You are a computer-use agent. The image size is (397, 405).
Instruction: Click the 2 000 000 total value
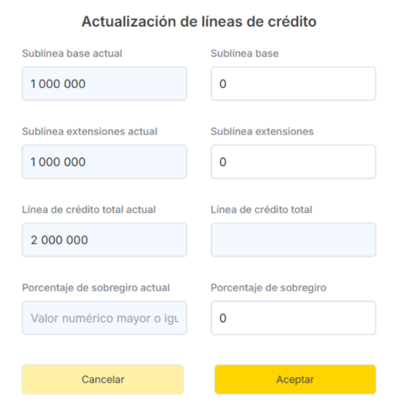tap(59, 240)
